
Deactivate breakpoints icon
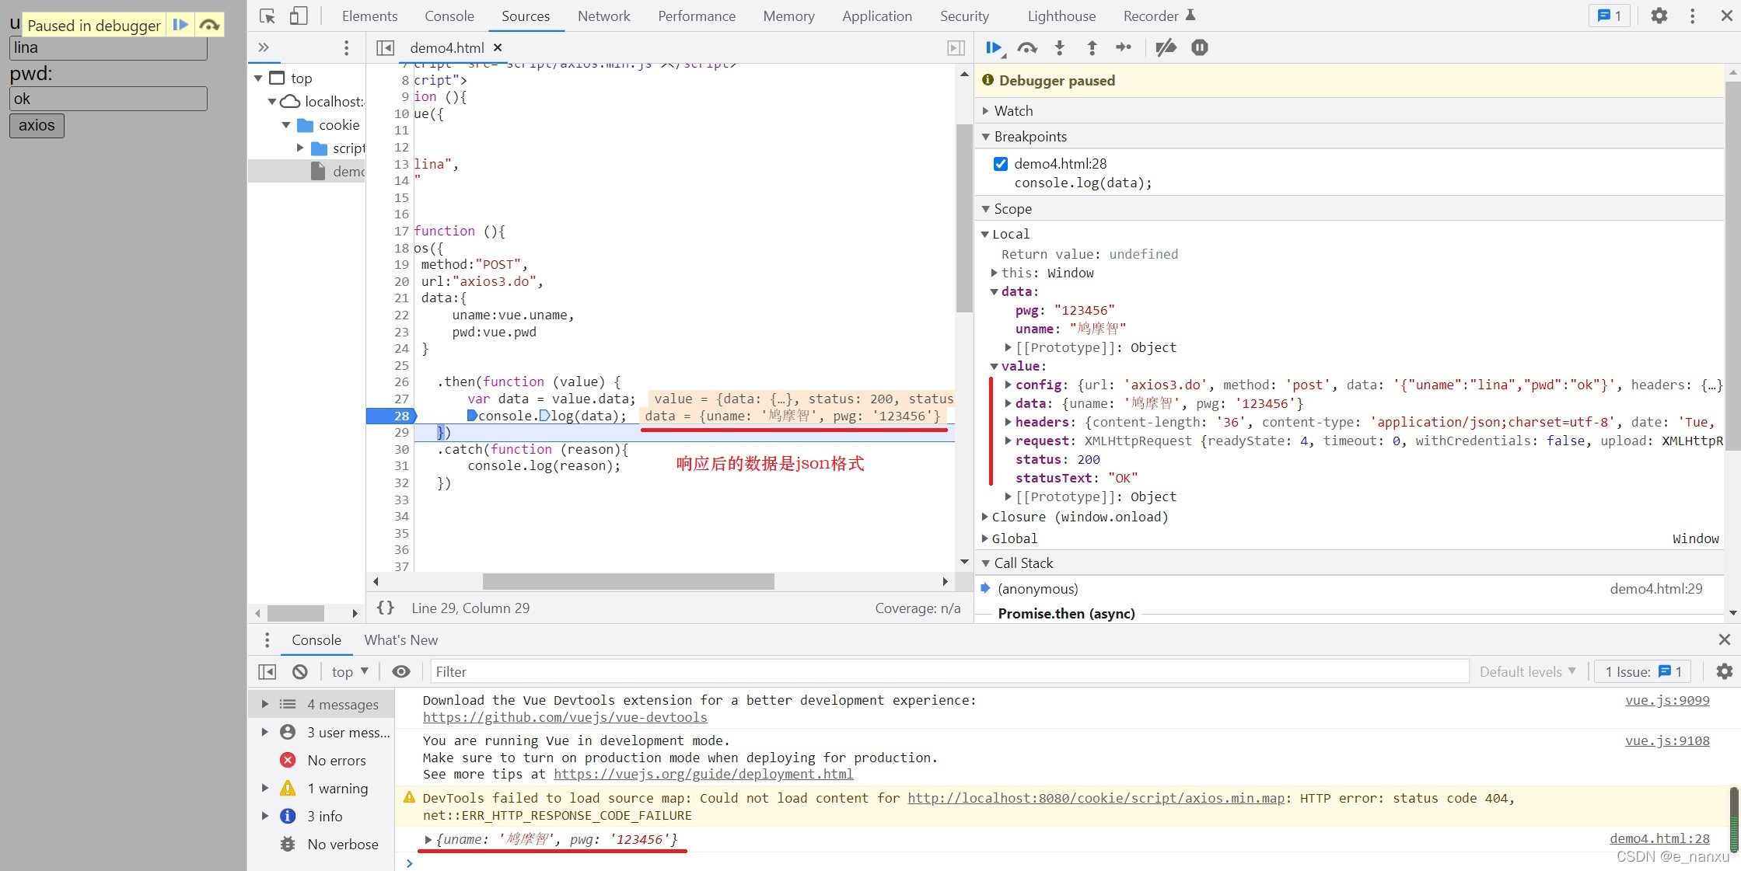coord(1166,48)
